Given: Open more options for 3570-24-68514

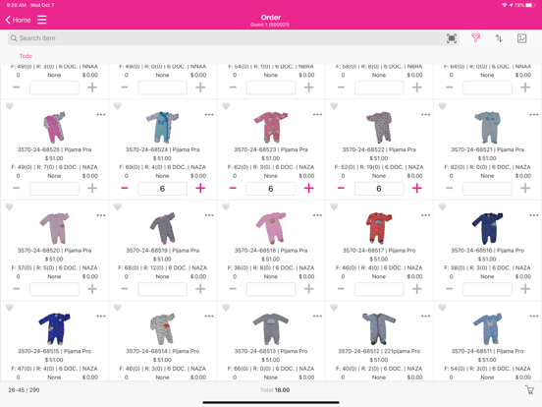Looking at the screenshot, I should pyautogui.click(x=209, y=316).
